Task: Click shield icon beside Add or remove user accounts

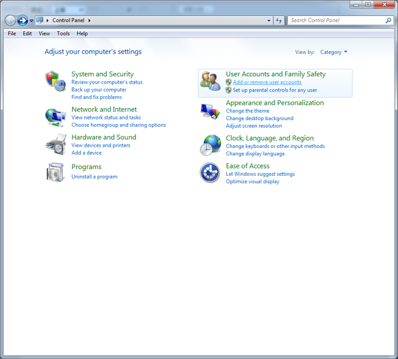Action: (x=228, y=82)
